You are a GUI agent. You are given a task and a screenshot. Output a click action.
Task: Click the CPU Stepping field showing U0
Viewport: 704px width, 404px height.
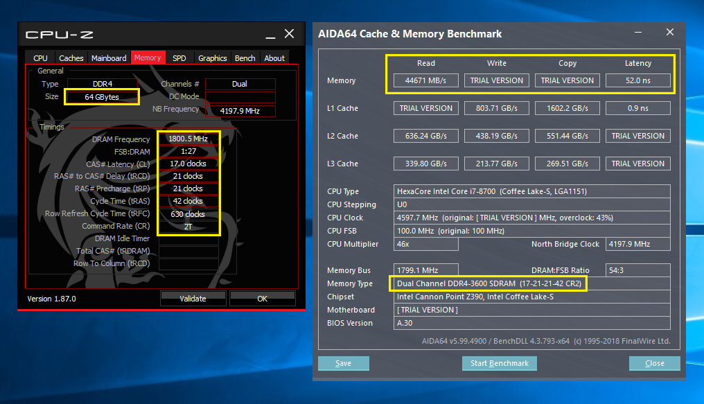532,204
